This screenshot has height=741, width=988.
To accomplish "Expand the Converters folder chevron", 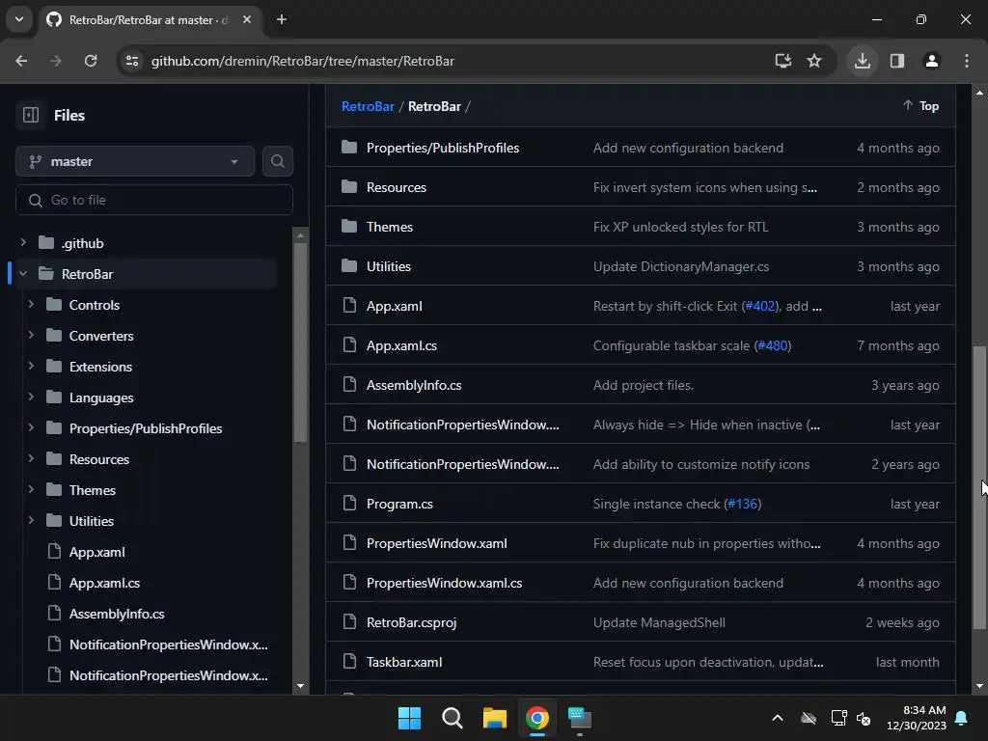I will tap(31, 335).
